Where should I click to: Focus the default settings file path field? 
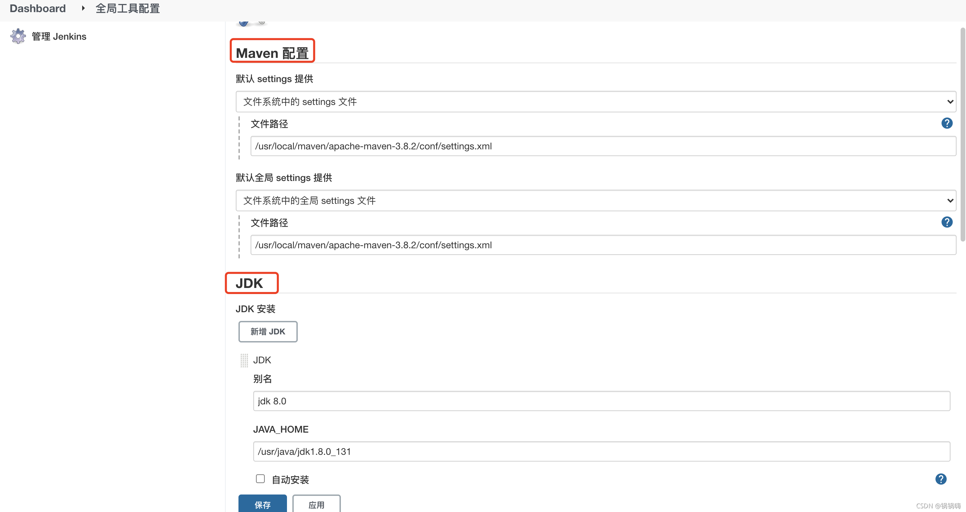(603, 146)
